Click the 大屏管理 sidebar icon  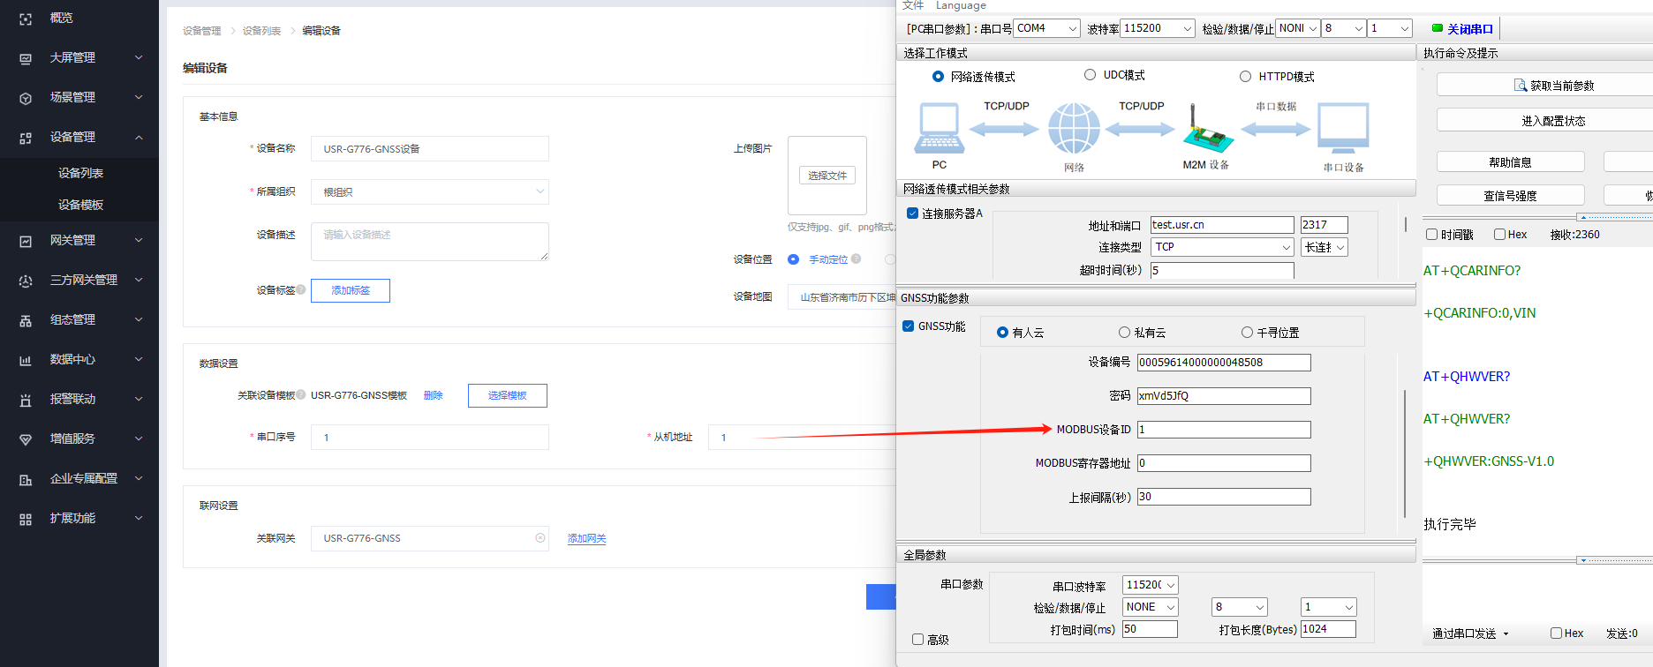click(26, 58)
